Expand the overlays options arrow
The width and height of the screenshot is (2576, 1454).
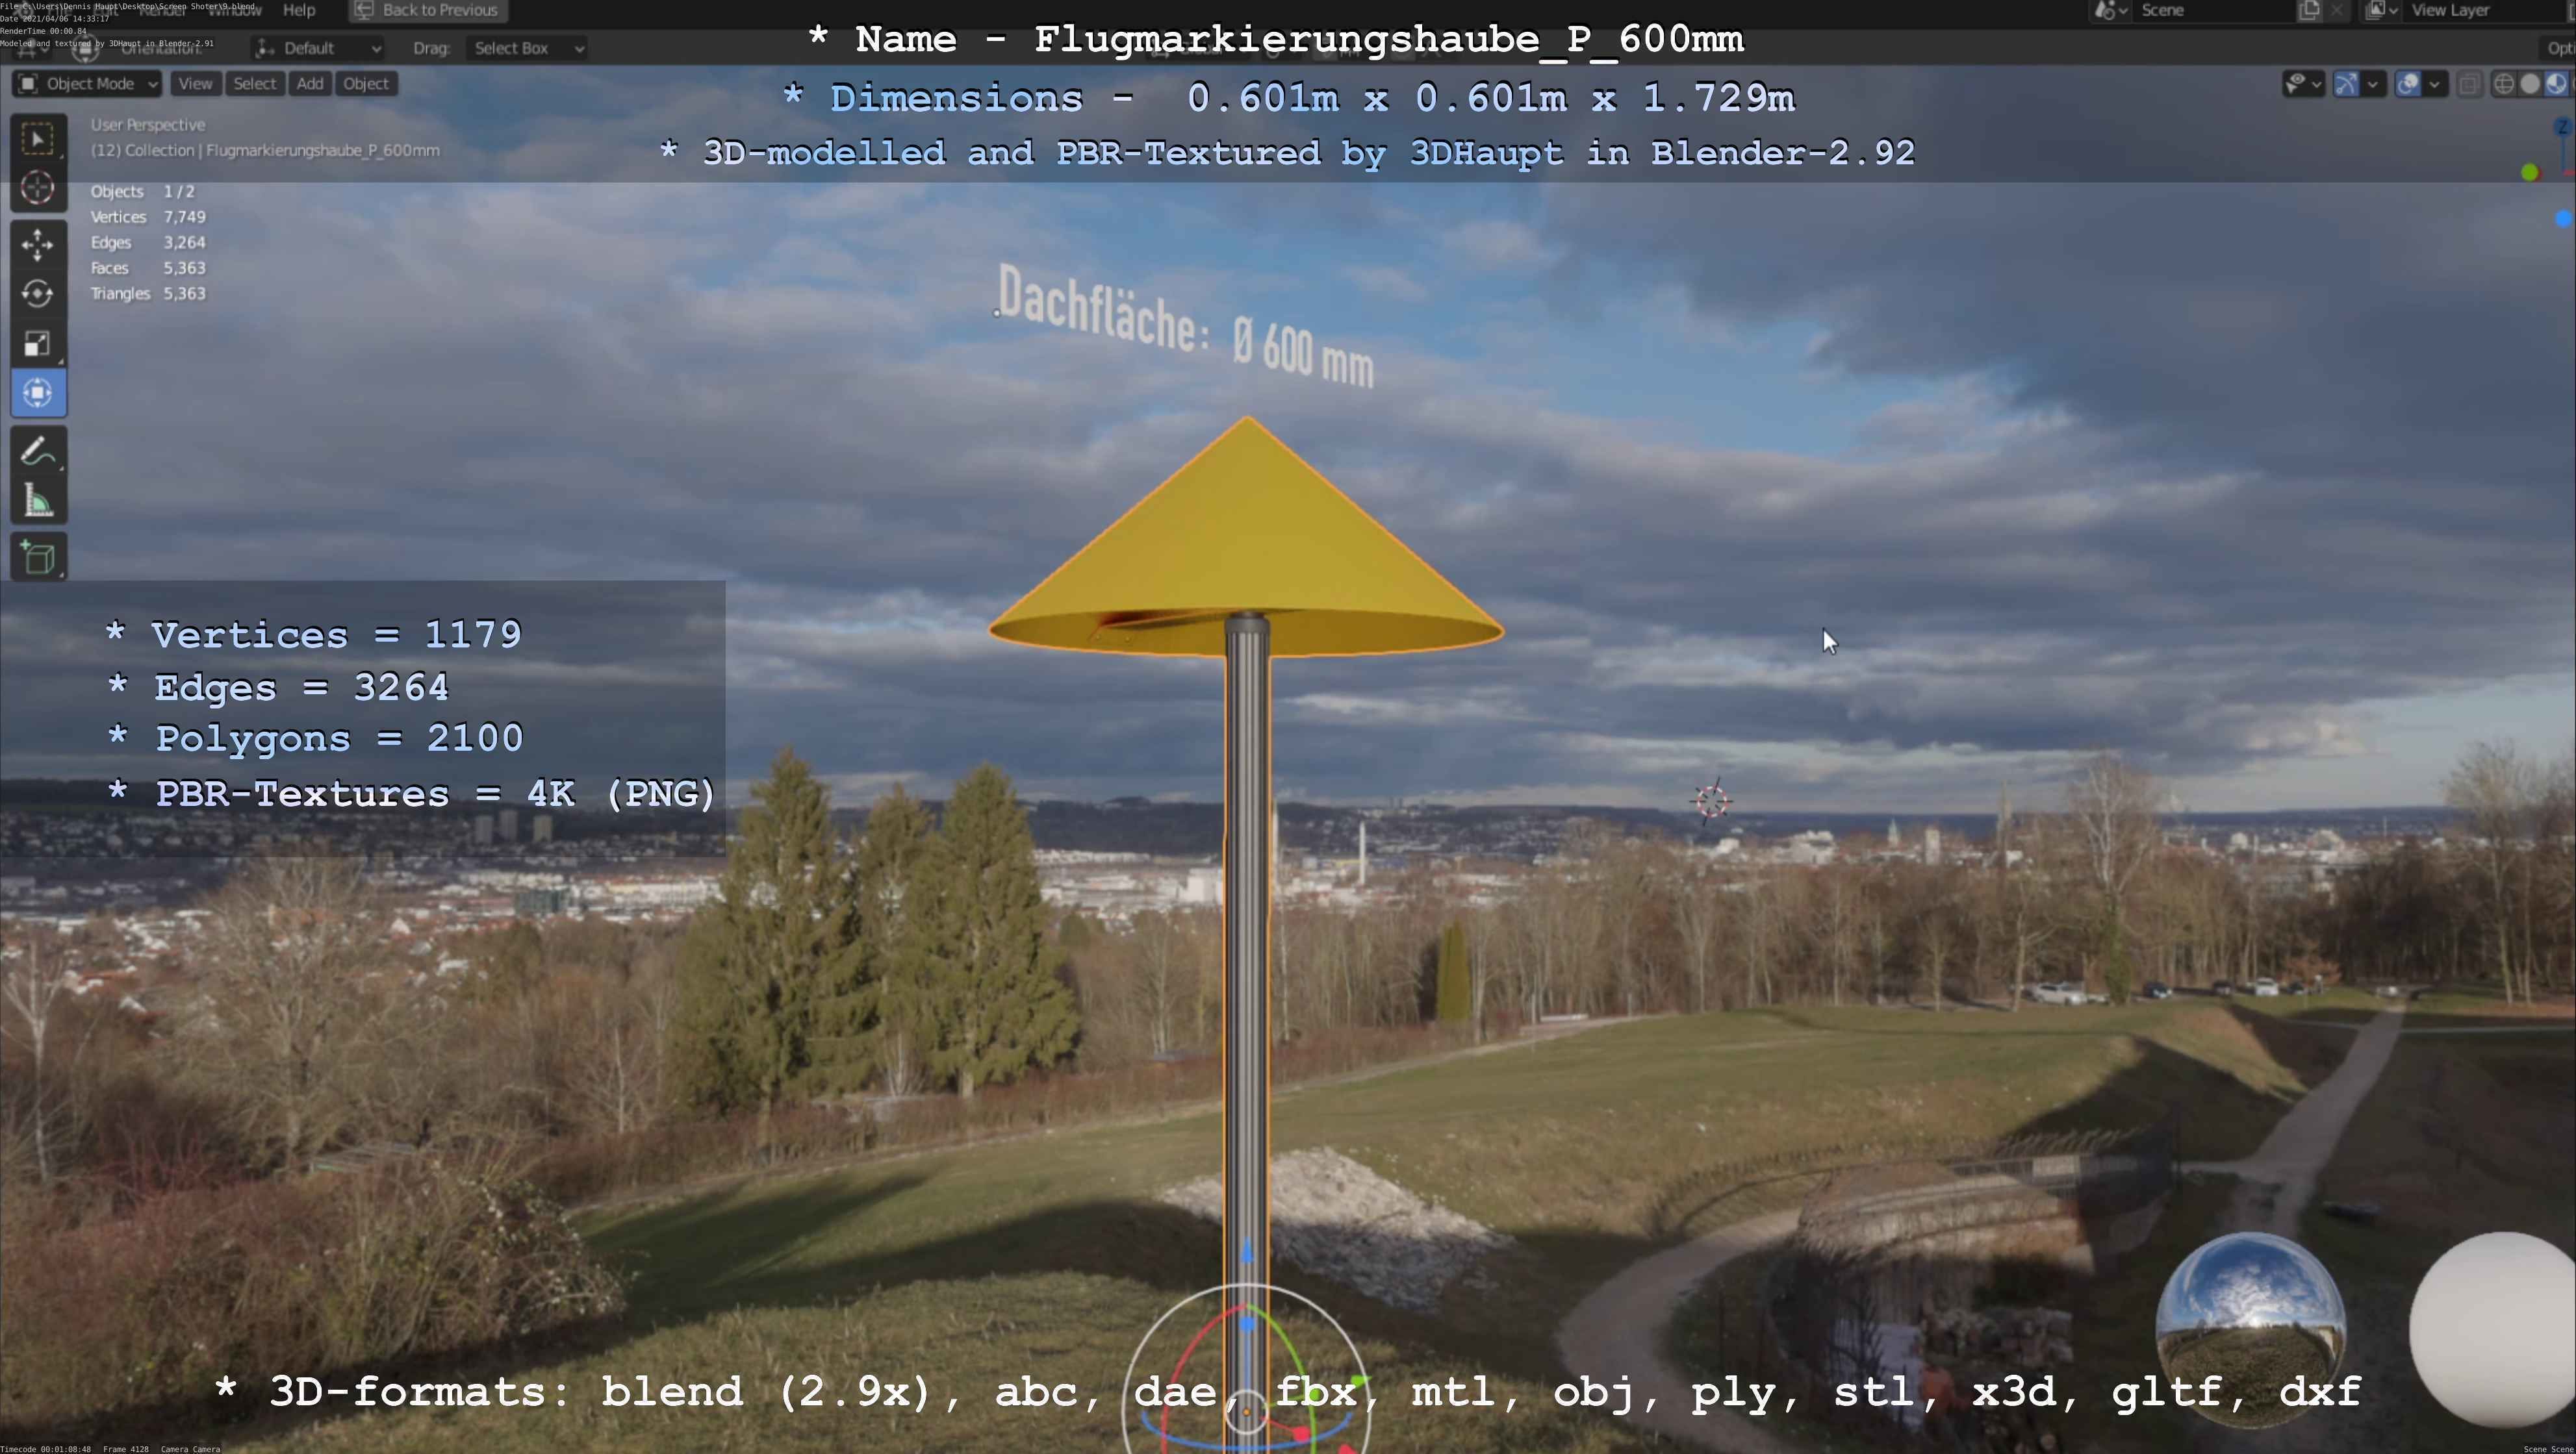coord(2435,84)
